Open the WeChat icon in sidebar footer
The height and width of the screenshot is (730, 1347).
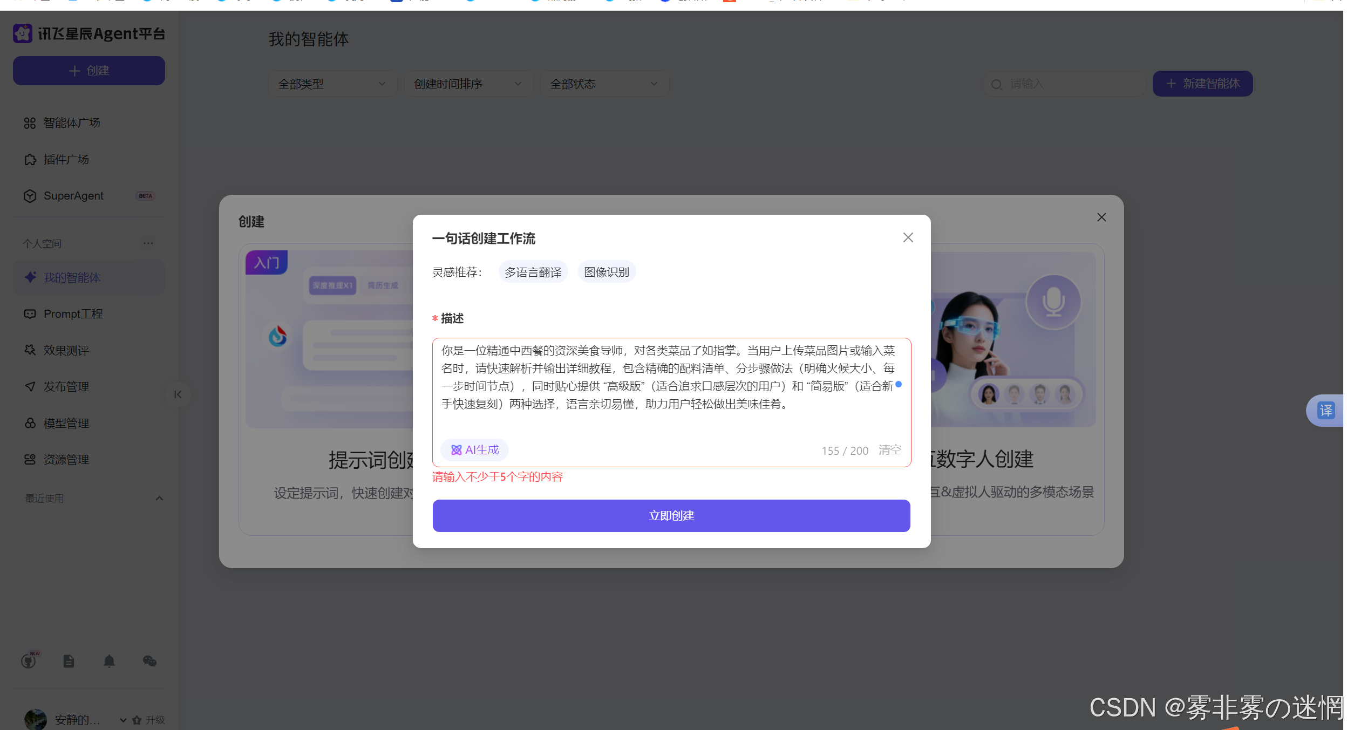[x=149, y=661]
